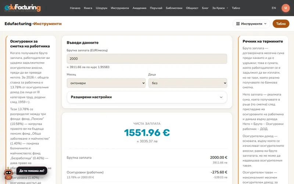Go to the Поръчай page
294x184 pixels.
point(156,8)
